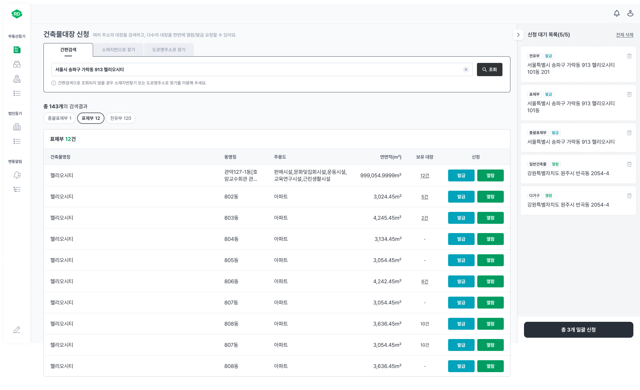Delete the 다가구 원주시 queue item
Image resolution: width=640 pixels, height=390 pixels.
click(629, 196)
